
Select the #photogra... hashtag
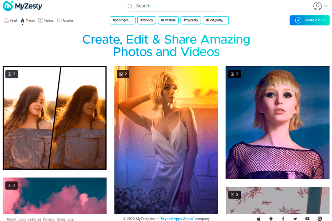coord(122,20)
